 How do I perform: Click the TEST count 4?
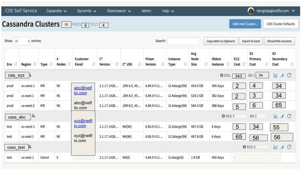[103, 25]
